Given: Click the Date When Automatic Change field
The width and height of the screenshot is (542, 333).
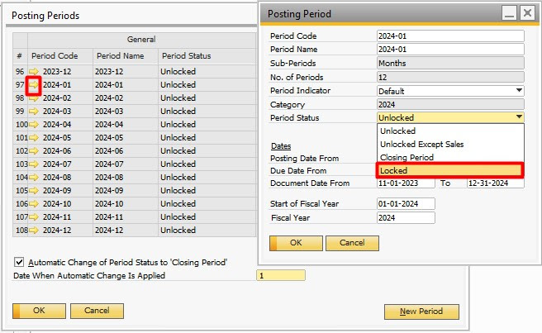Looking at the screenshot, I should click(x=281, y=276).
